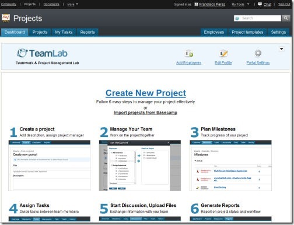Expand the More menu in top bar
This screenshot has width=294, height=225.
[x=72, y=4]
